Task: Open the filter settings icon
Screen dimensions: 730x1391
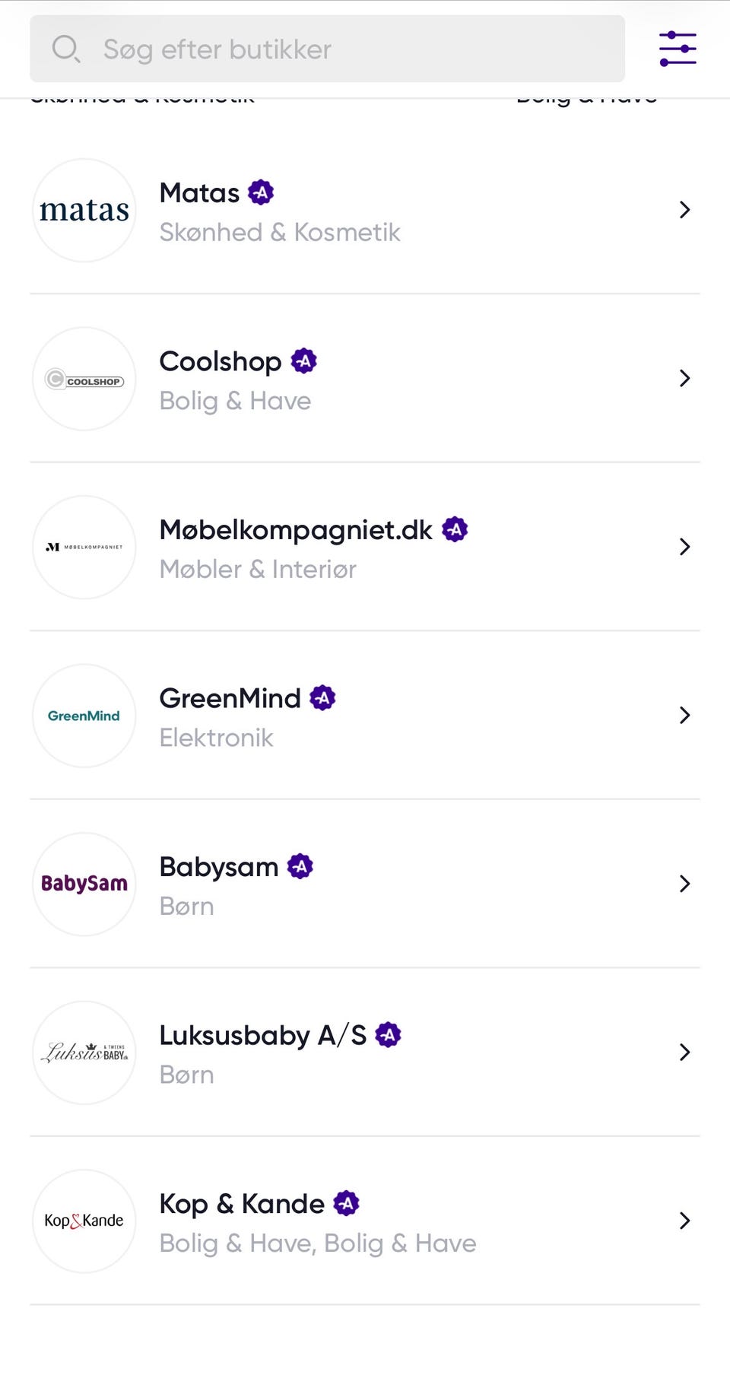Action: (x=678, y=49)
